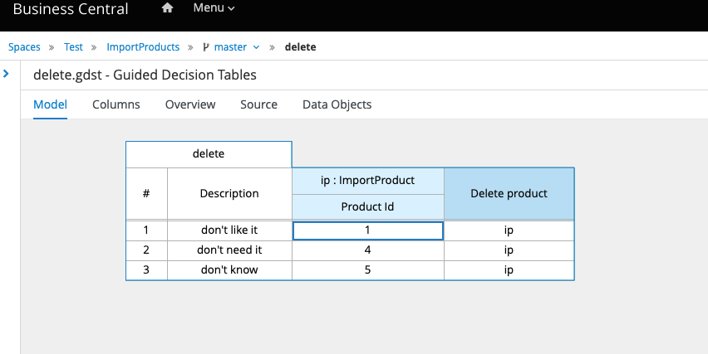Click the Home icon in top bar

pos(167,8)
